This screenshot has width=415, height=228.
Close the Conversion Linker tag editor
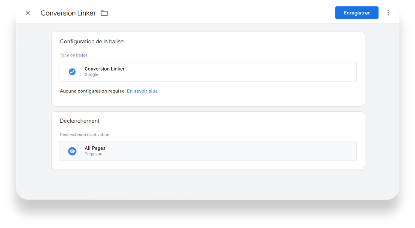click(28, 13)
